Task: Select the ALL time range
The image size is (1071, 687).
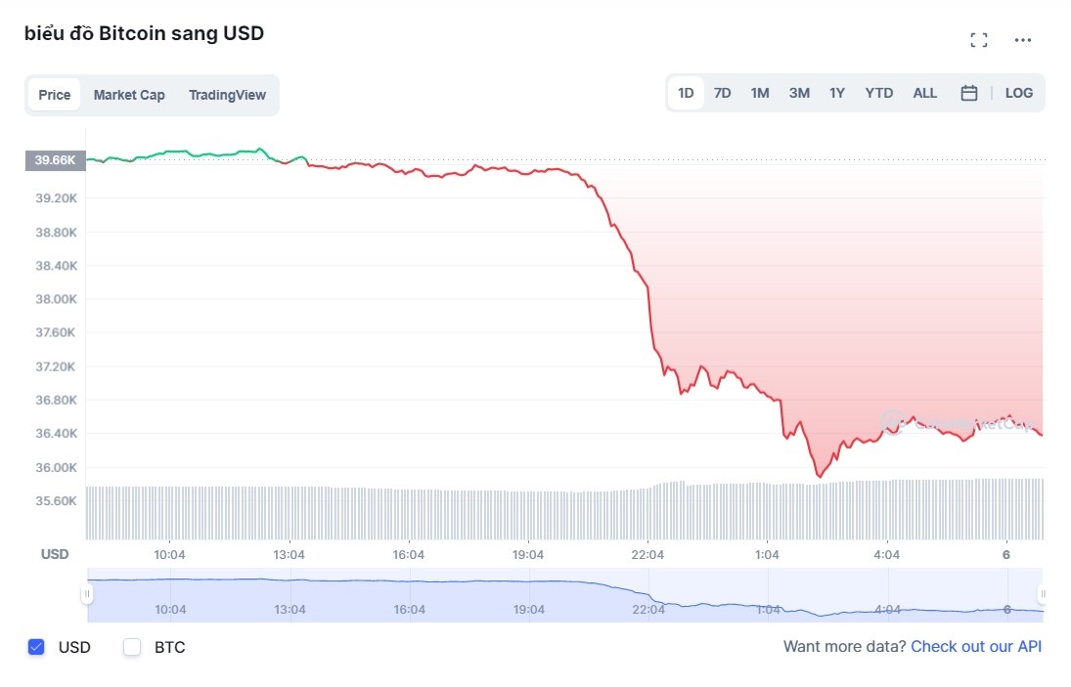Action: point(924,92)
